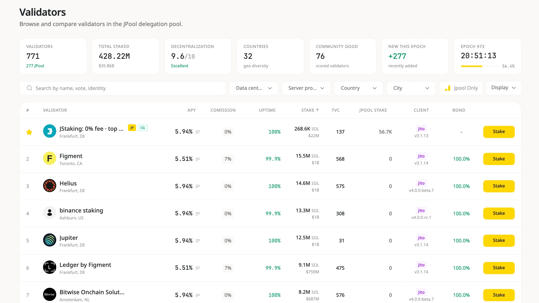Stake with Bitwise Onchain Solutions

(499, 295)
